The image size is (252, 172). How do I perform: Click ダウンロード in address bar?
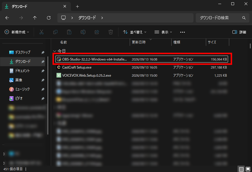tap(87, 18)
